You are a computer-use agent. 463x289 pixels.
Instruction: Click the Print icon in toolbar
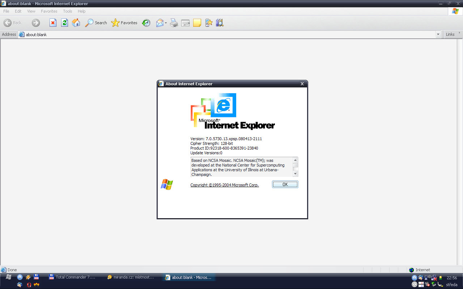174,23
